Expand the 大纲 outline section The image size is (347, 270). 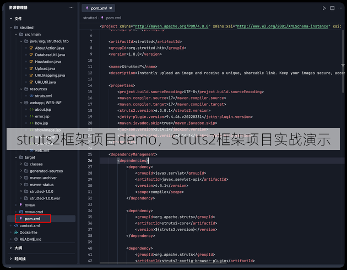[10, 248]
